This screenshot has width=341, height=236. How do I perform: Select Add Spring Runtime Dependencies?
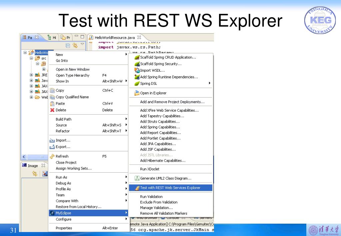click(169, 77)
